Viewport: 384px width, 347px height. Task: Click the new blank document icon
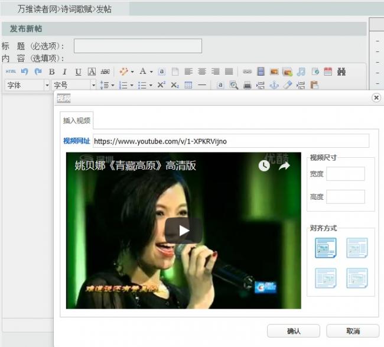pyautogui.click(x=175, y=72)
